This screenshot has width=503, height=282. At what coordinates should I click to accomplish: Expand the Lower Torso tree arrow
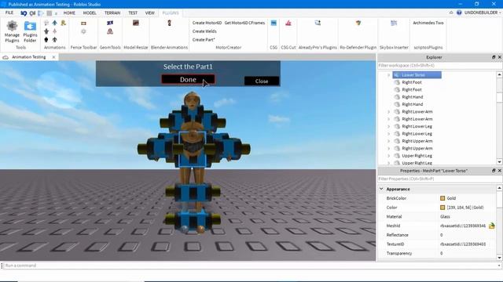coord(388,75)
